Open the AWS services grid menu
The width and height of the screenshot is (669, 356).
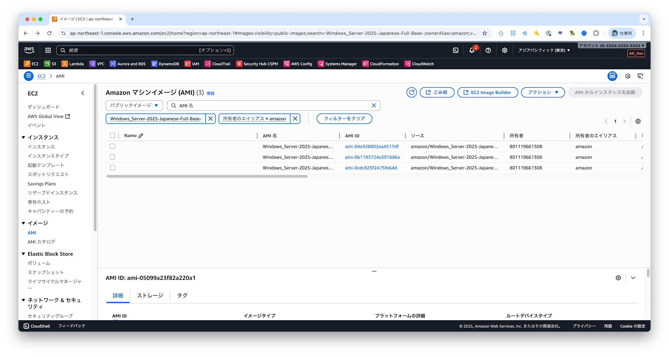coord(48,50)
